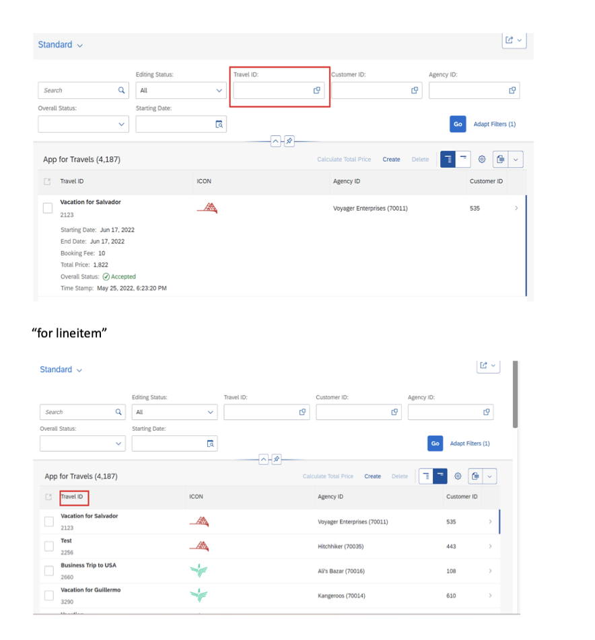Click the Go button in lower screenshot
This screenshot has width=595, height=640.
[x=435, y=443]
